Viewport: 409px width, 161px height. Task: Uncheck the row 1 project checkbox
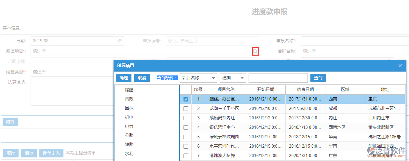pyautogui.click(x=186, y=99)
